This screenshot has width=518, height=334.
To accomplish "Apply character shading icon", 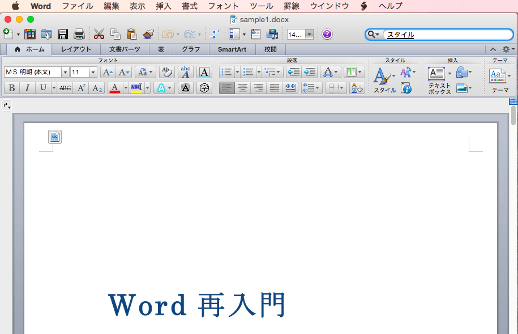I will click(x=186, y=88).
